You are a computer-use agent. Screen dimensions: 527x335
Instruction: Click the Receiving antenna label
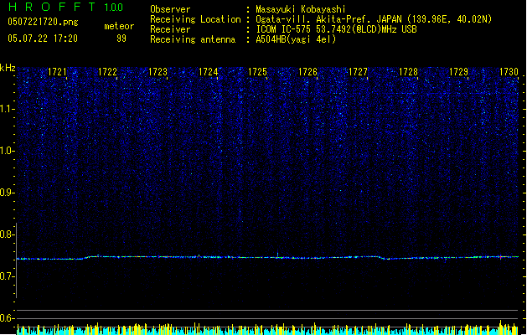click(x=193, y=39)
